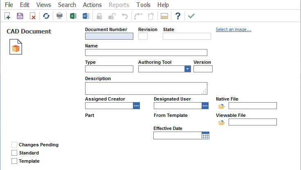This screenshot has height=170, width=301.
Task: Refresh the form using the circular arrows icon
Action: click(x=46, y=16)
